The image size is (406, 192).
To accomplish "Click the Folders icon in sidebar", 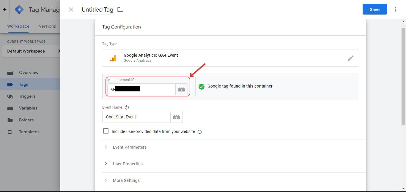I will point(10,120).
